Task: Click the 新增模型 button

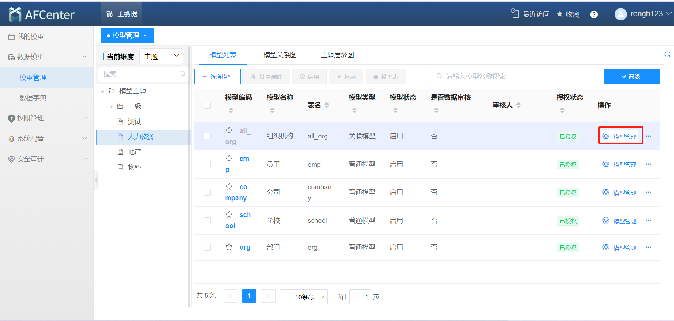Action: [218, 77]
